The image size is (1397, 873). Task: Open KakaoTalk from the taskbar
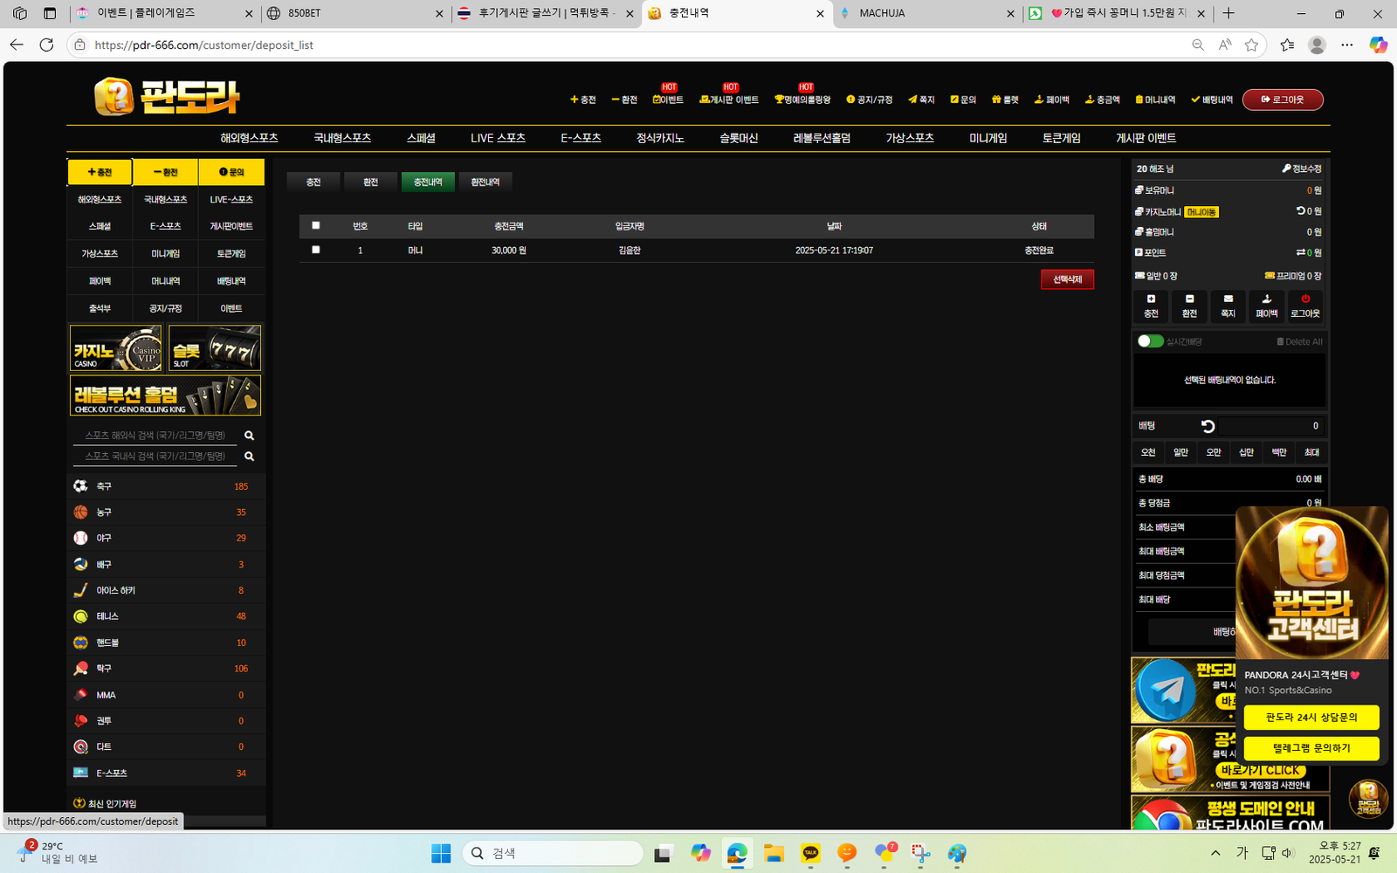click(x=810, y=853)
